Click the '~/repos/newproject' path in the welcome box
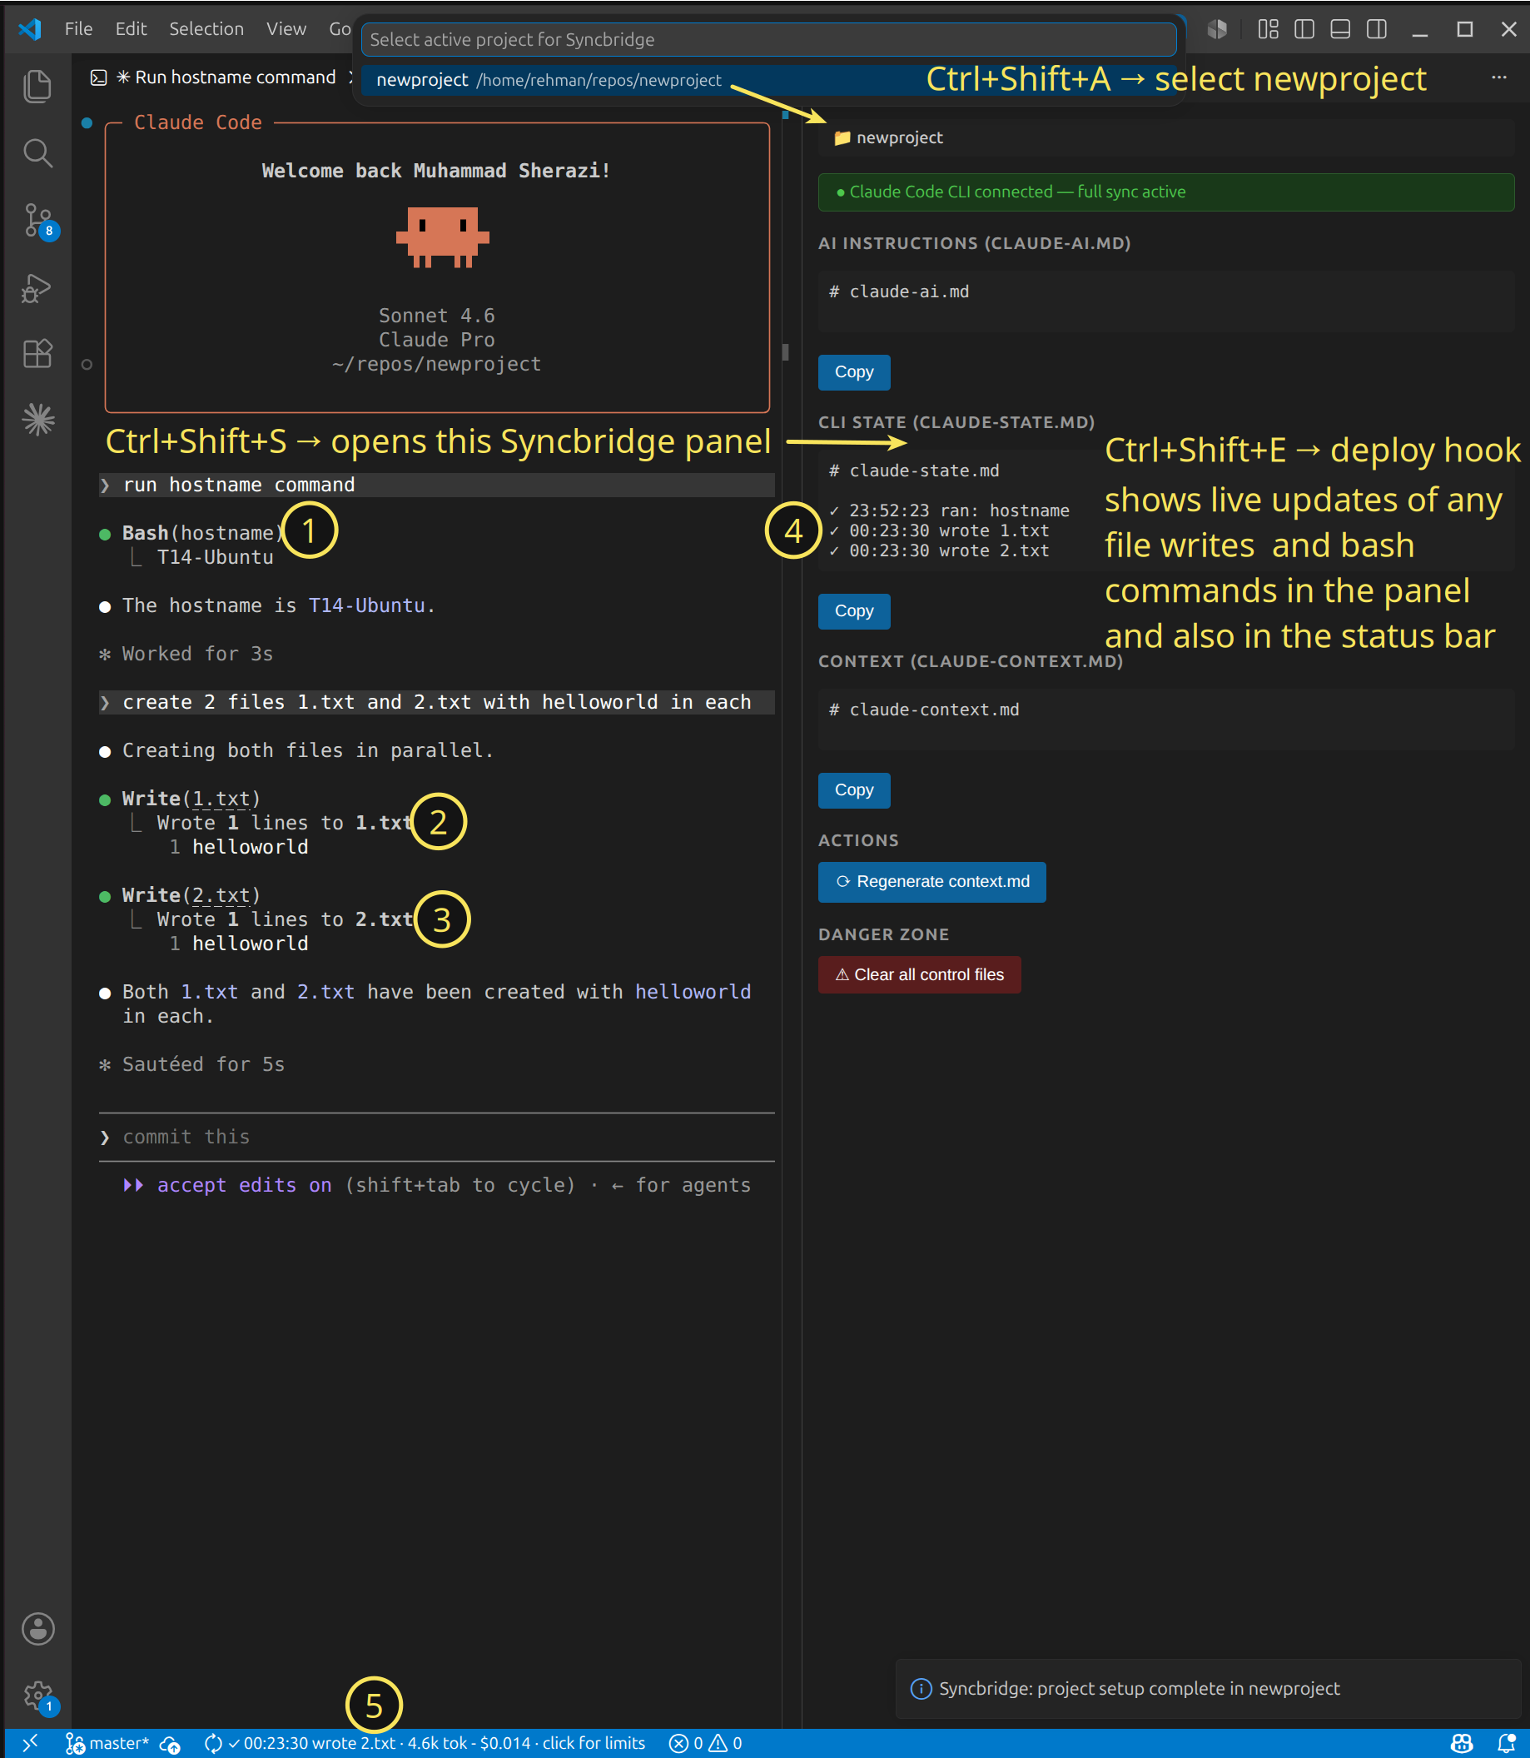This screenshot has height=1758, width=1530. (436, 364)
